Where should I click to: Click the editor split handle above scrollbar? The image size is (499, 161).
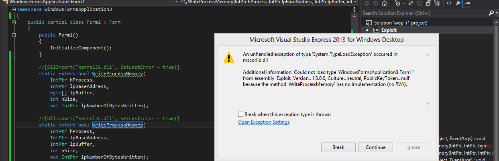point(354,9)
